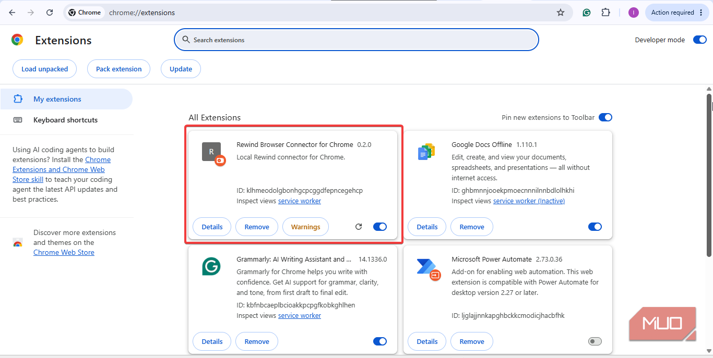Click the All Extensions heading
The image size is (713, 358).
click(x=215, y=117)
